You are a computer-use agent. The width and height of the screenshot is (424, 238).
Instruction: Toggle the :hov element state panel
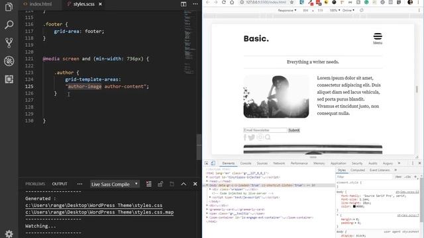398,177
